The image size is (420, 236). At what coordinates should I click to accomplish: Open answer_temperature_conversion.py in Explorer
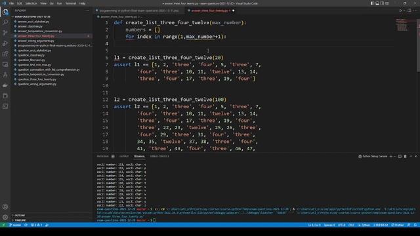click(39, 31)
